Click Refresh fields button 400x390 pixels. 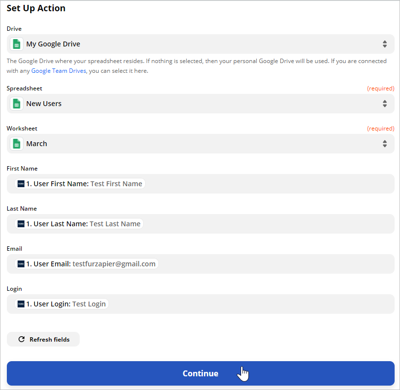point(43,339)
